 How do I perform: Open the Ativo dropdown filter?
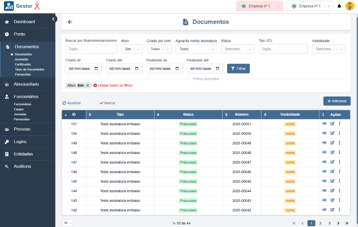[x=131, y=49]
